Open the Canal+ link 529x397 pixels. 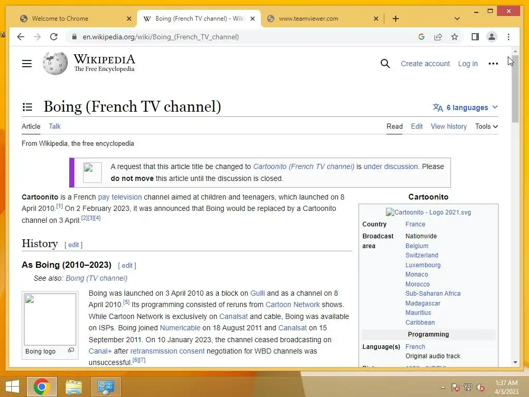(100, 351)
